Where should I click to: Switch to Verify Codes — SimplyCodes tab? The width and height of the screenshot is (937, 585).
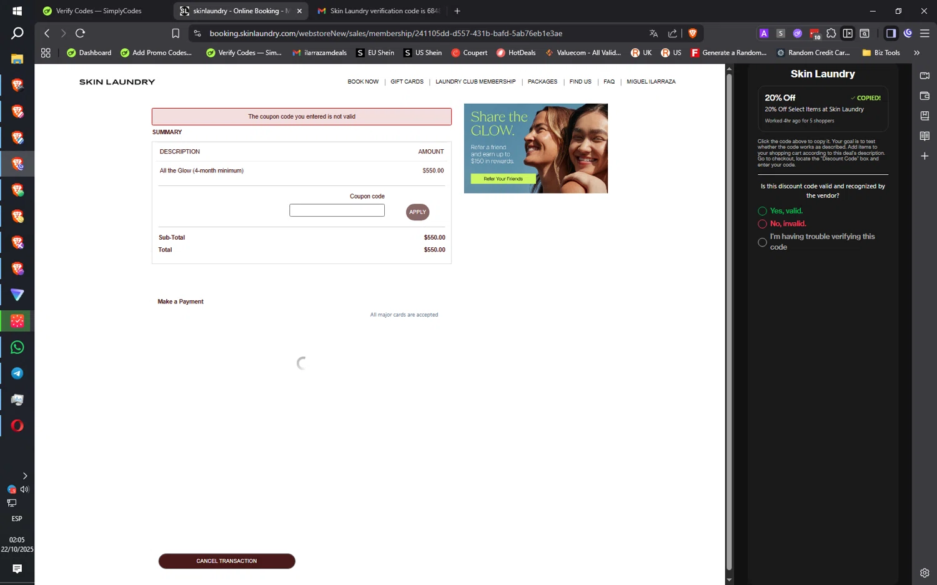click(x=99, y=11)
